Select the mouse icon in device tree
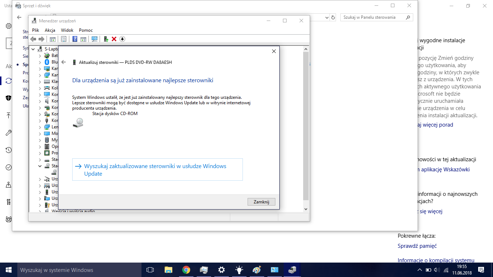The image size is (493, 277). pos(47,140)
